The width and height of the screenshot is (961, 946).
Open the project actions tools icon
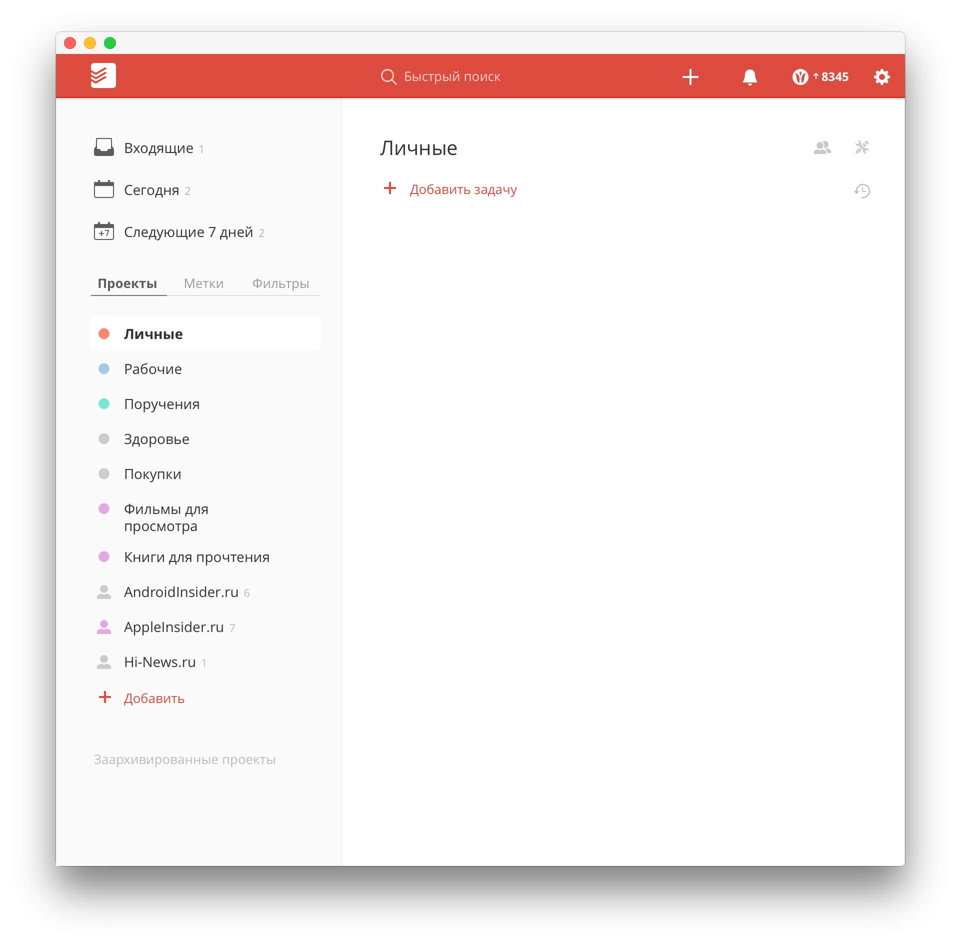(861, 147)
